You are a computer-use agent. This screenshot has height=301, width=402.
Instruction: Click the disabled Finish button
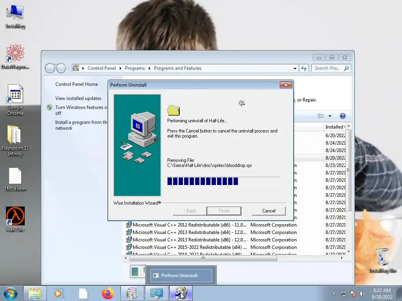tap(224, 211)
